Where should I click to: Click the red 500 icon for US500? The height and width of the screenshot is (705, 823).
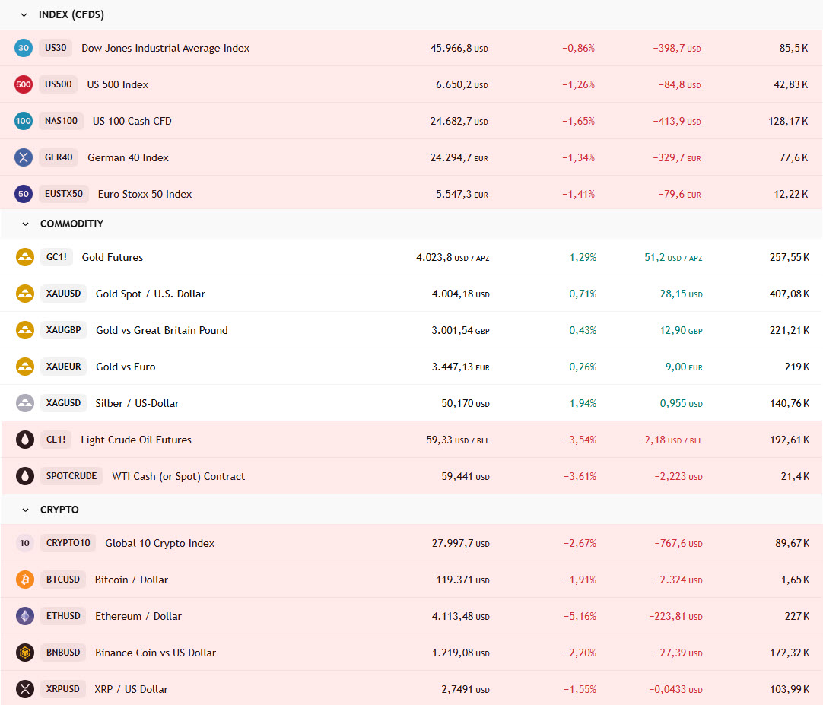(24, 84)
